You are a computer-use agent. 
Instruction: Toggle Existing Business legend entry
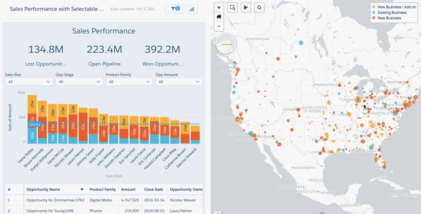[x=392, y=13]
